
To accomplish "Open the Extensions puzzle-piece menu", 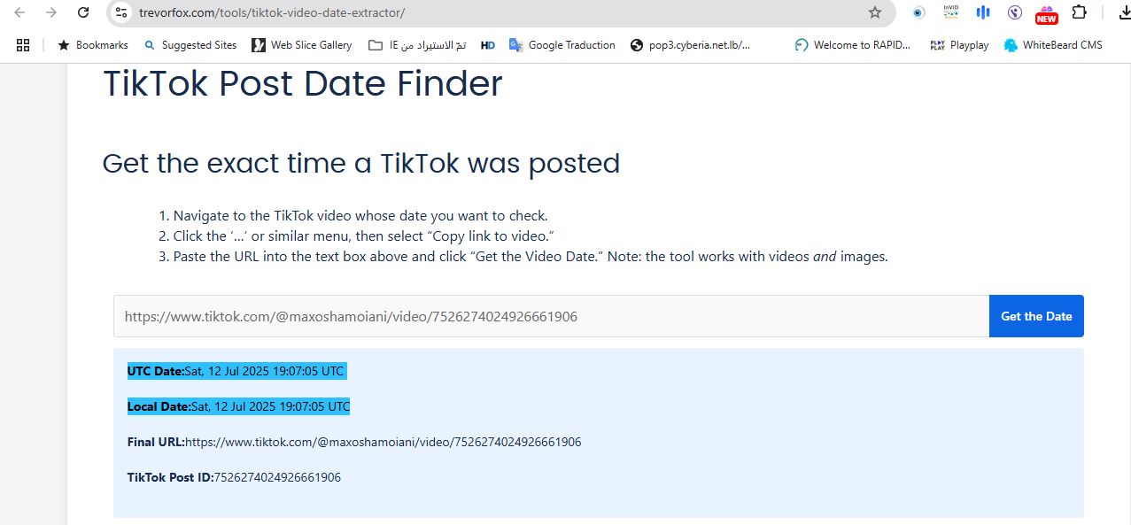I will (x=1079, y=12).
